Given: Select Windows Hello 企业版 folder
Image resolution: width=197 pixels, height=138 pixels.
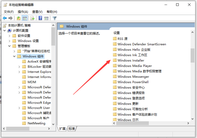Looking at the screenshot, I should pyautogui.click(x=132, y=49).
